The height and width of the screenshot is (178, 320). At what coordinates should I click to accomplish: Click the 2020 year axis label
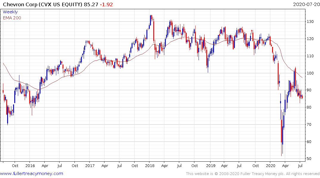tap(270, 166)
